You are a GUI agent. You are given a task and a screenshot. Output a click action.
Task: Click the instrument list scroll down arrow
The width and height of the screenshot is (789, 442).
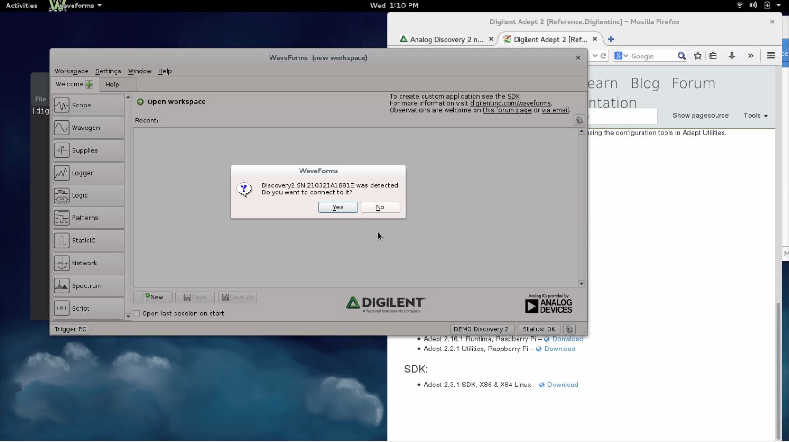[128, 316]
